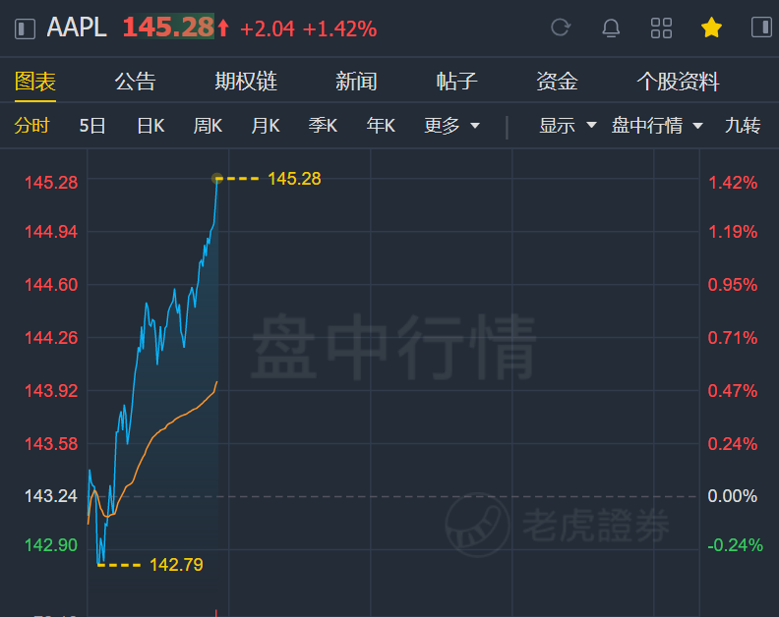This screenshot has height=617, width=779.
Task: Click the red up-arrow next to price
Action: pyautogui.click(x=223, y=28)
